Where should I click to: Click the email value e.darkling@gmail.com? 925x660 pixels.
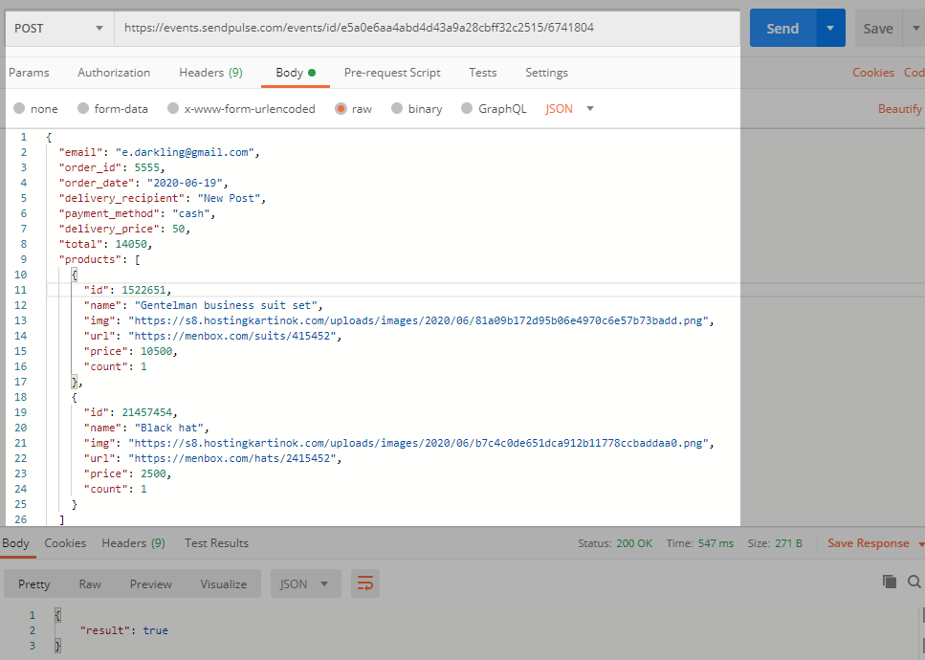(185, 152)
